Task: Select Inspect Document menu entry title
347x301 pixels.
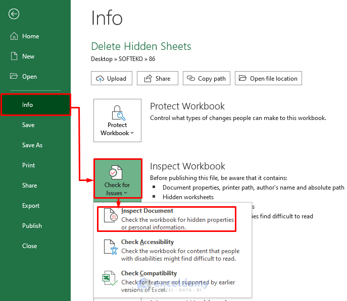Action: pos(147,211)
